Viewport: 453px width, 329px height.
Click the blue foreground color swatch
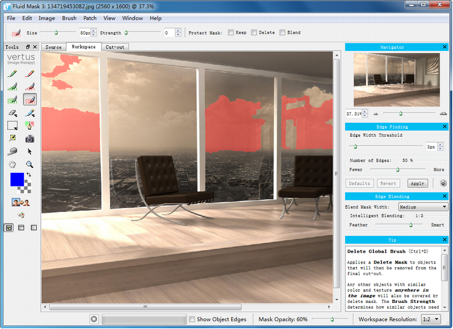pyautogui.click(x=17, y=180)
